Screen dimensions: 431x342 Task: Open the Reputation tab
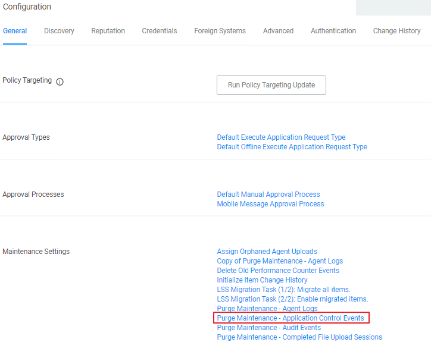(108, 31)
